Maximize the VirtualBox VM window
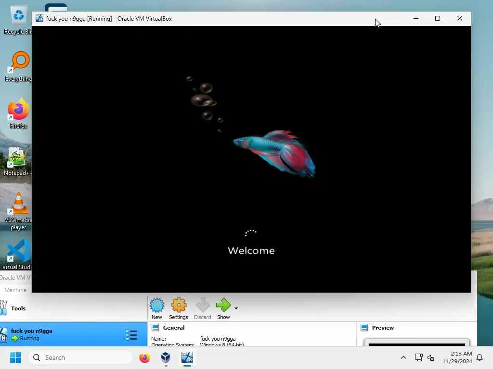The image size is (493, 369). 437,19
